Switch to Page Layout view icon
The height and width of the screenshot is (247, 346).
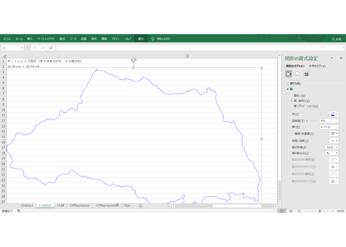click(291, 211)
